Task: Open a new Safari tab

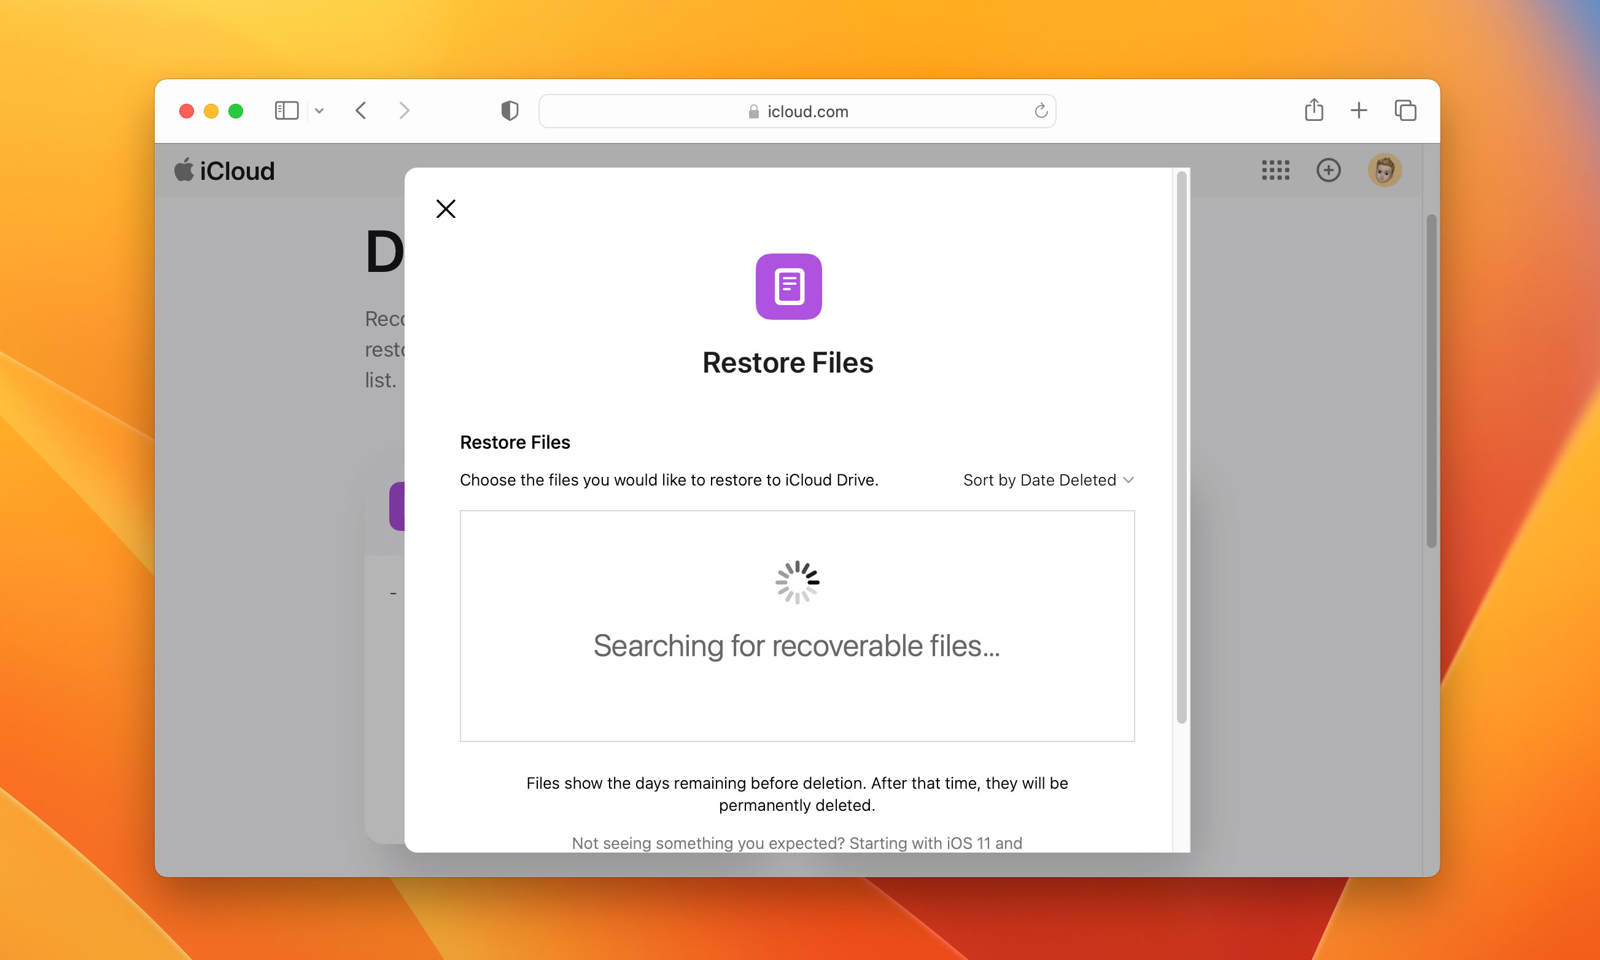Action: pos(1358,110)
